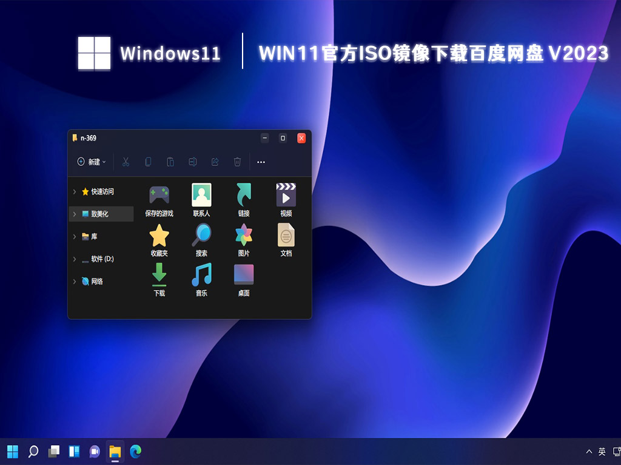
Task: Click the Share icon in the toolbar
Action: tap(215, 162)
